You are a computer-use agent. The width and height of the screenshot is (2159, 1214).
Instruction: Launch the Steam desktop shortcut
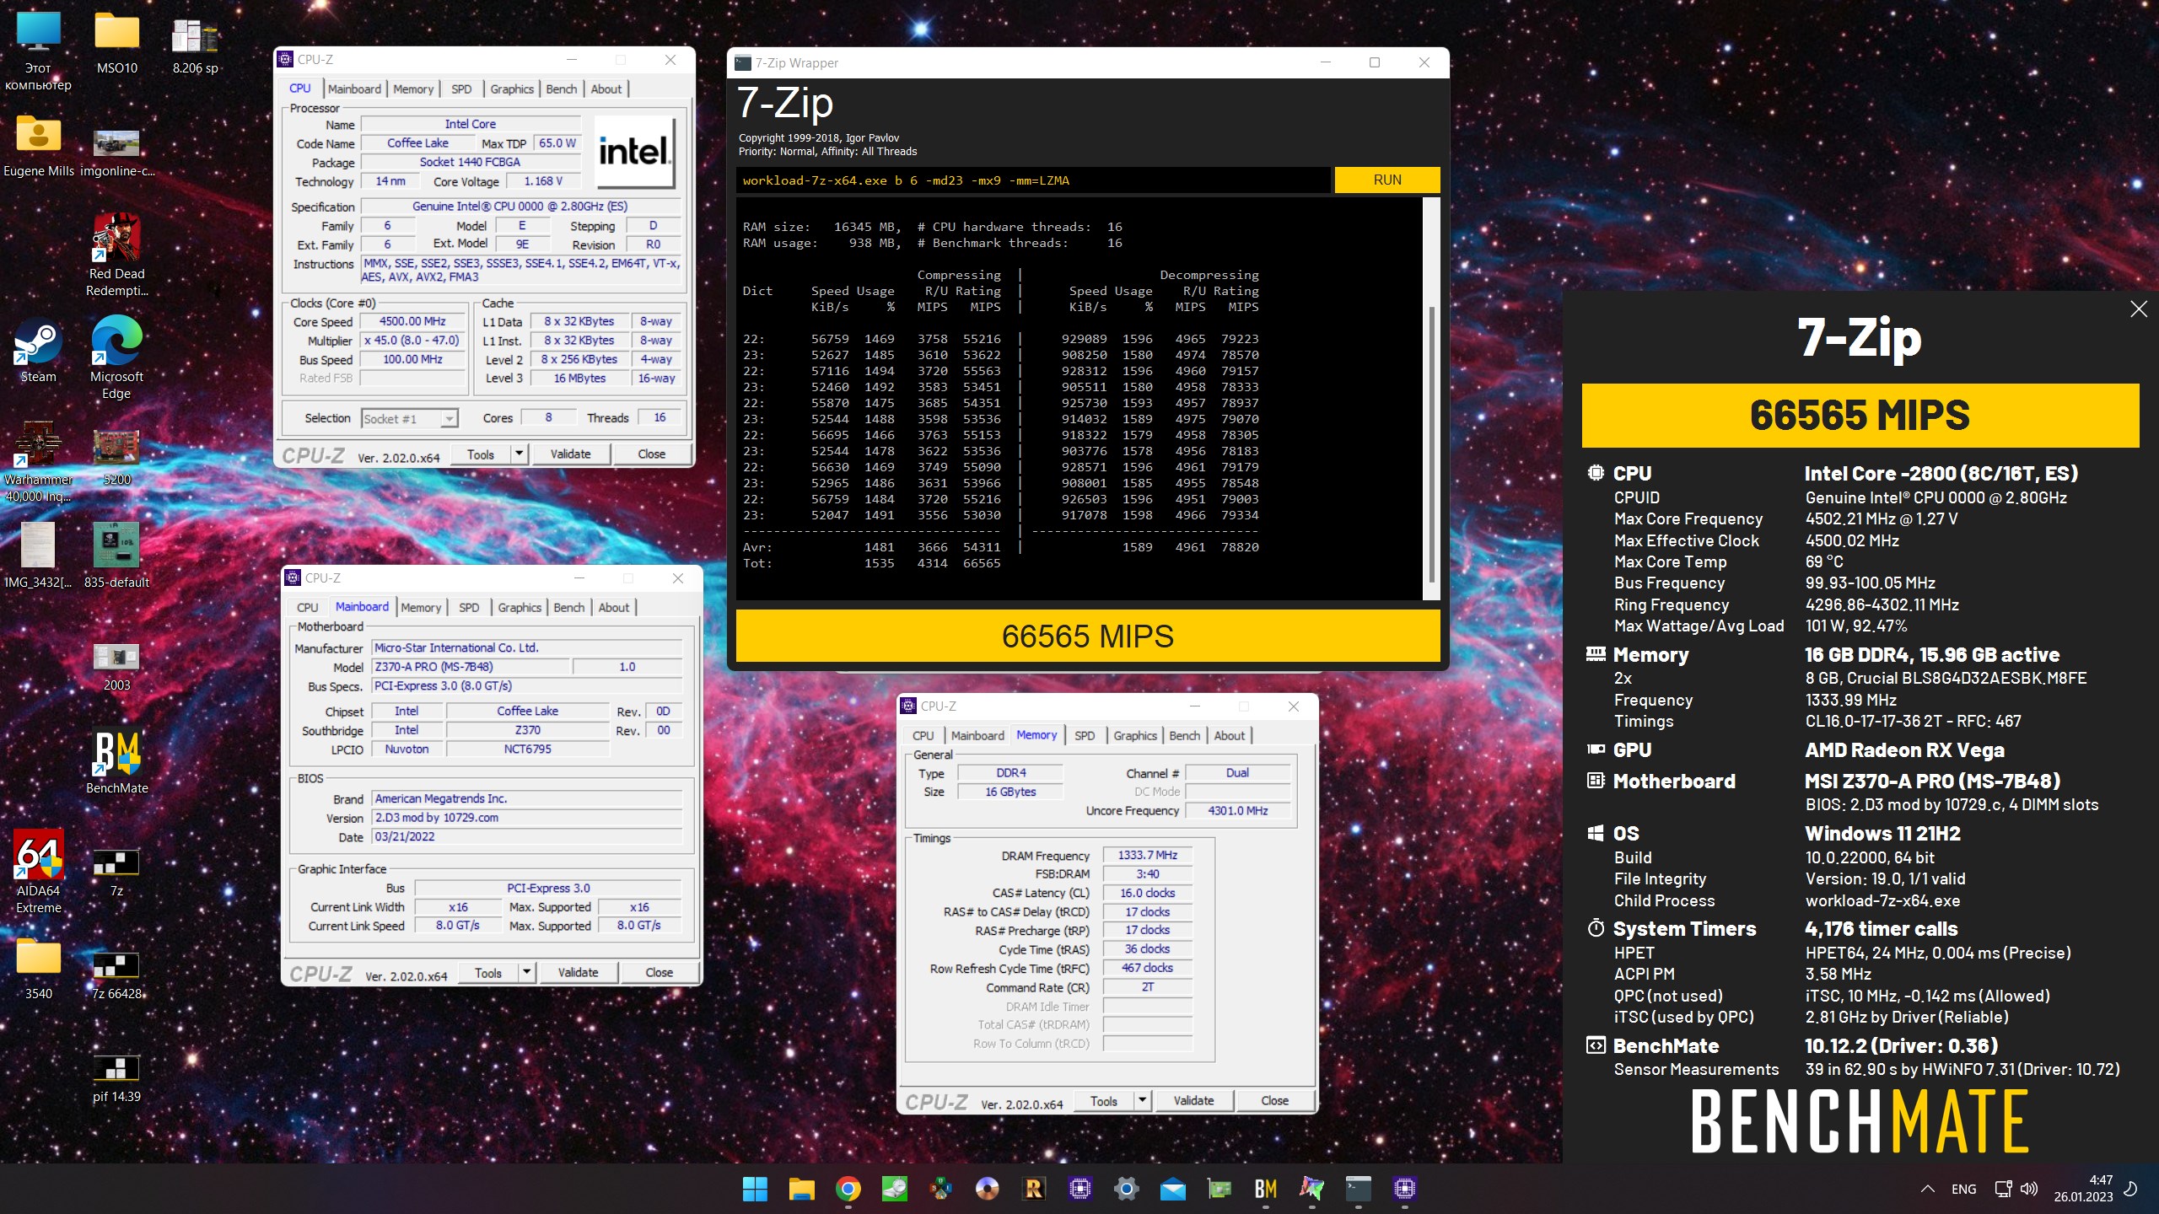pos(38,352)
